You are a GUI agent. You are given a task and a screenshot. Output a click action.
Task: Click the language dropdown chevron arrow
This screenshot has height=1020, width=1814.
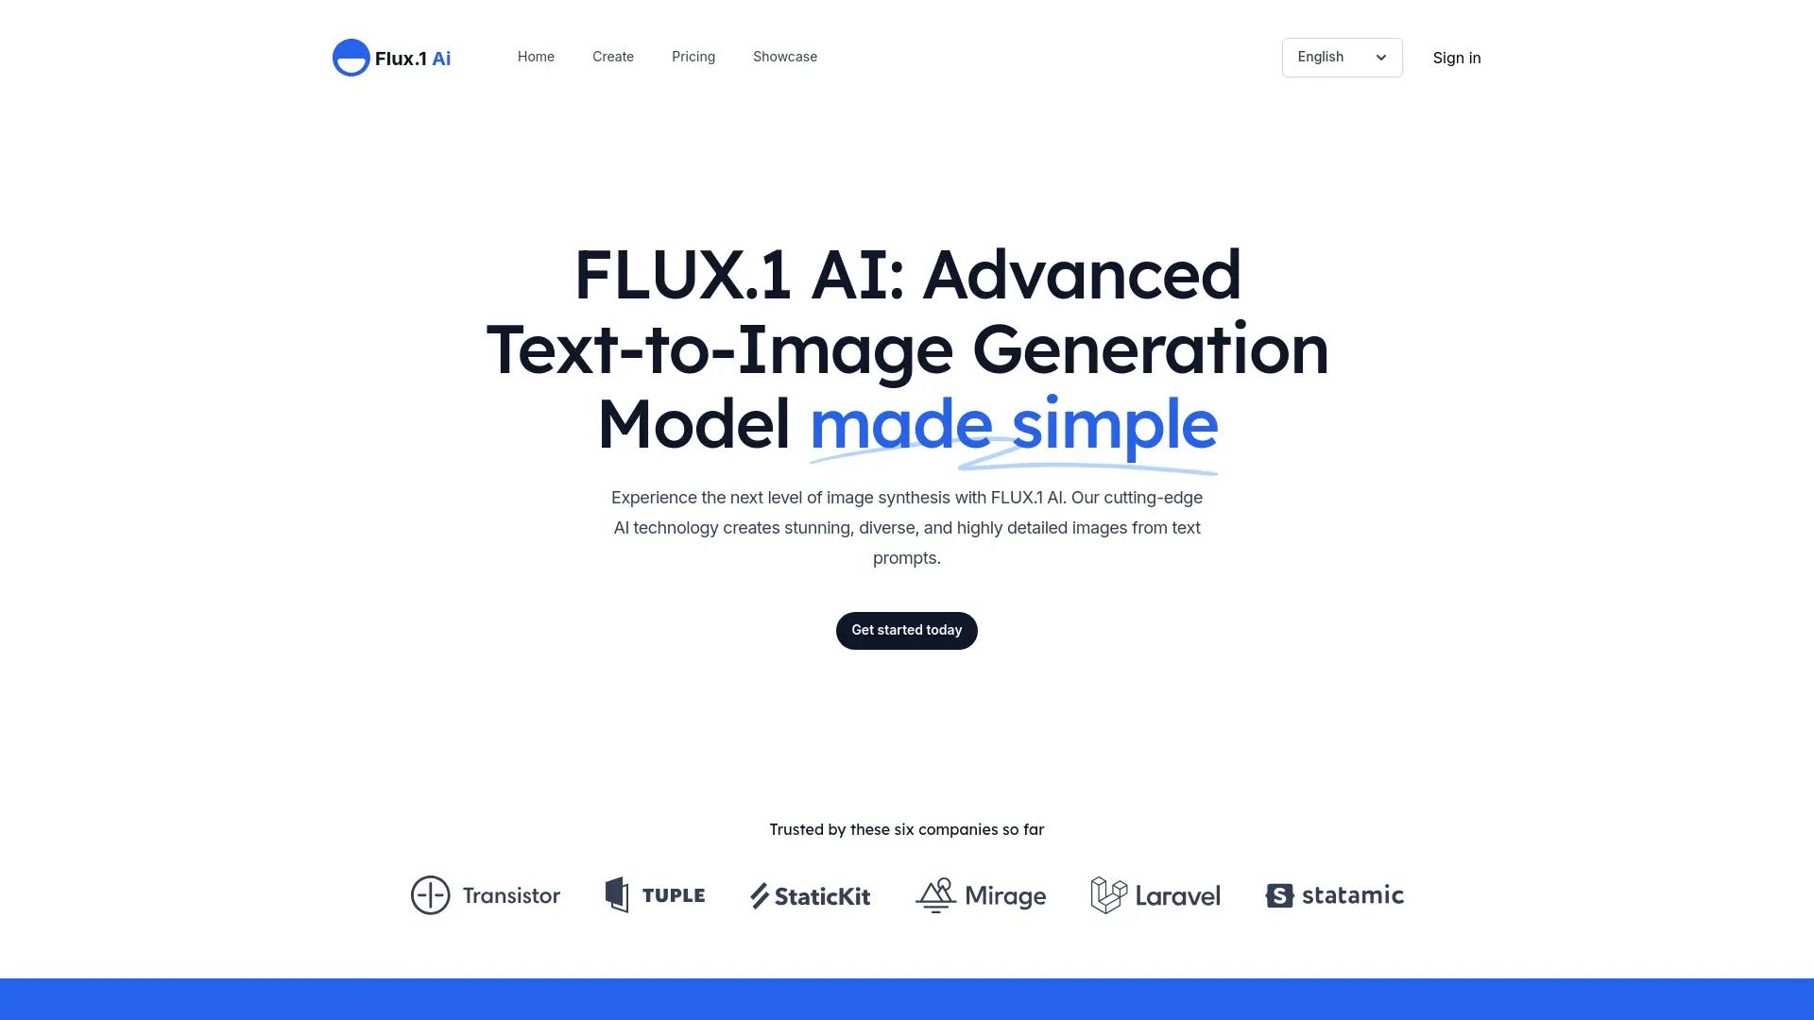[1379, 58]
